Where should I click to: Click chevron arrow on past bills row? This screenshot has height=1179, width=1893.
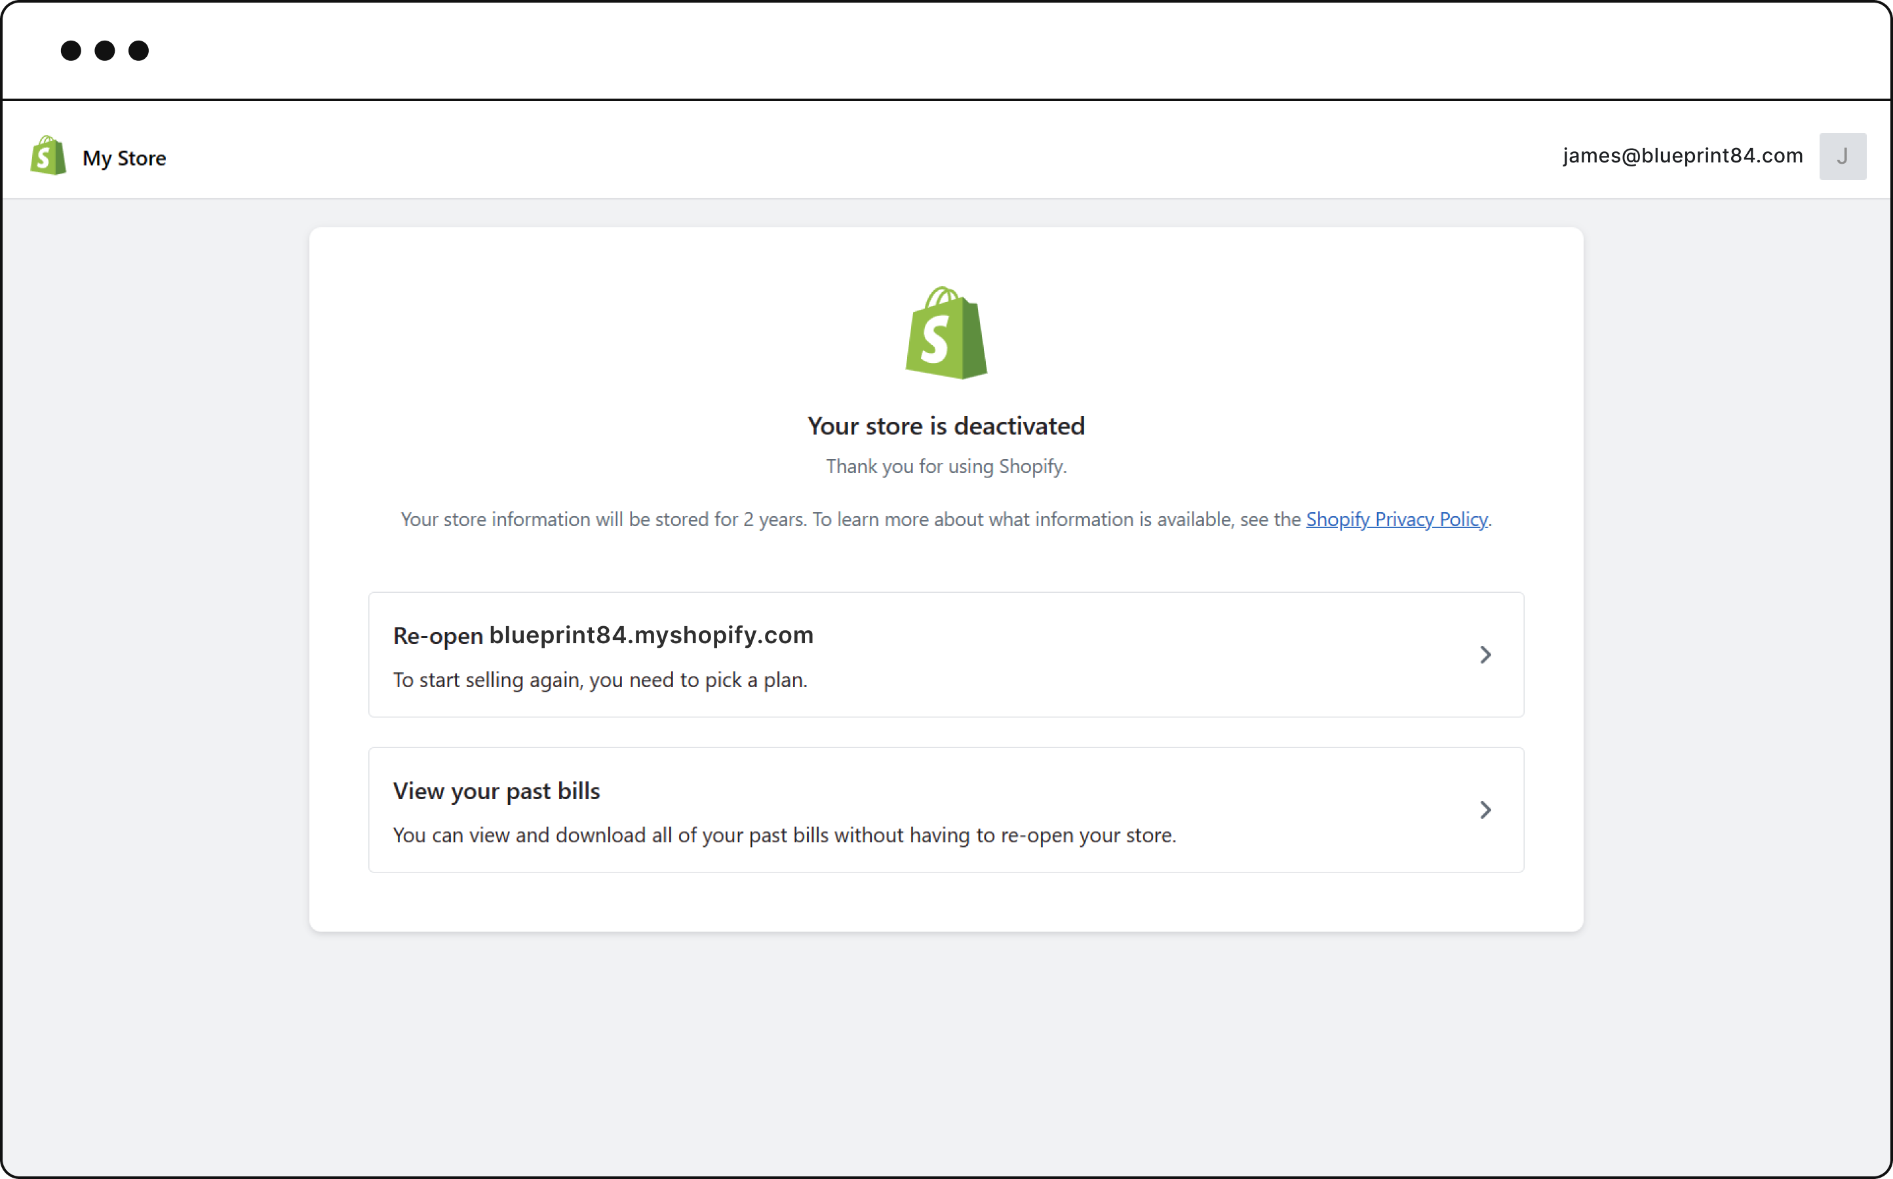click(1486, 810)
